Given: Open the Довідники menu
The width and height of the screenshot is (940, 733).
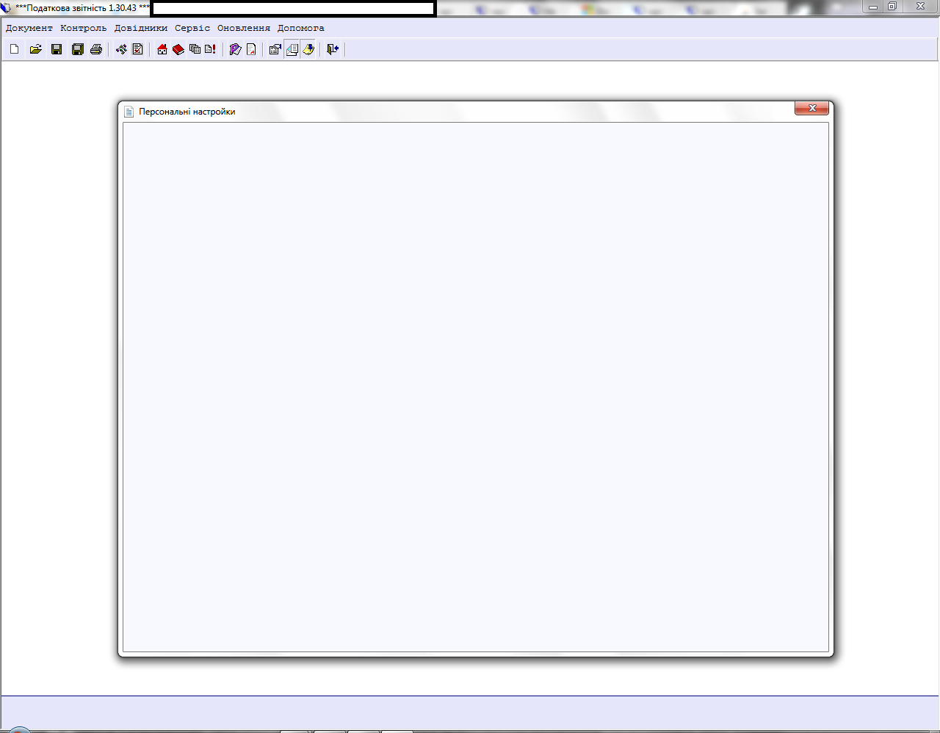Looking at the screenshot, I should 140,28.
